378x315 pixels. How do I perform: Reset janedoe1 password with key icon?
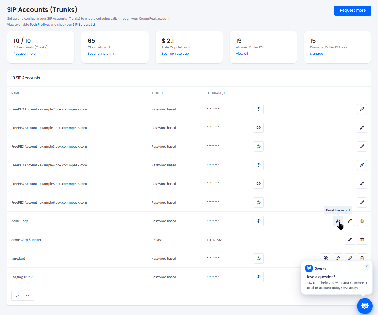click(338, 258)
